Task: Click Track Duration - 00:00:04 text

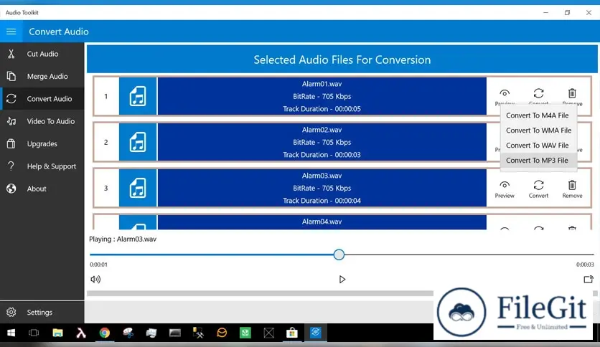Action: click(322, 201)
